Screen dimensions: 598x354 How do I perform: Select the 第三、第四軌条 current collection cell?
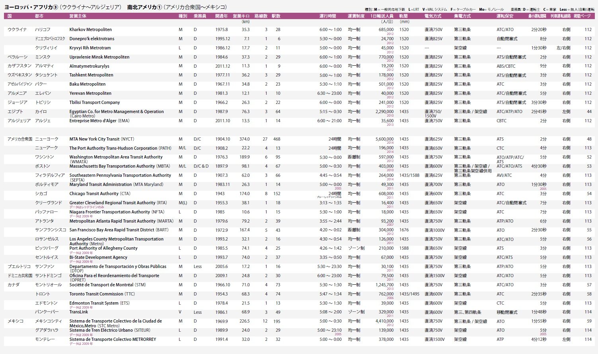click(x=467, y=312)
